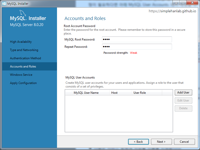Click the MySQL User Accounts label
200x150 pixels.
coord(80,77)
